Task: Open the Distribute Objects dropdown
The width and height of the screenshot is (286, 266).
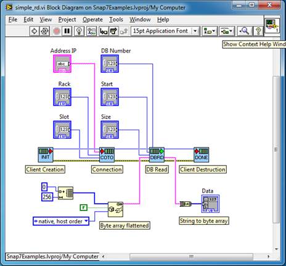Action: point(227,31)
